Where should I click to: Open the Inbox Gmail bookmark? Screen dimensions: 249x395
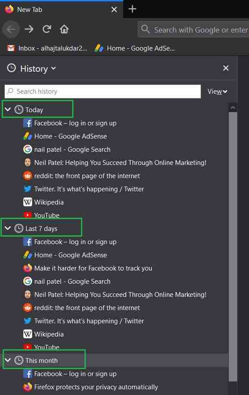click(47, 48)
